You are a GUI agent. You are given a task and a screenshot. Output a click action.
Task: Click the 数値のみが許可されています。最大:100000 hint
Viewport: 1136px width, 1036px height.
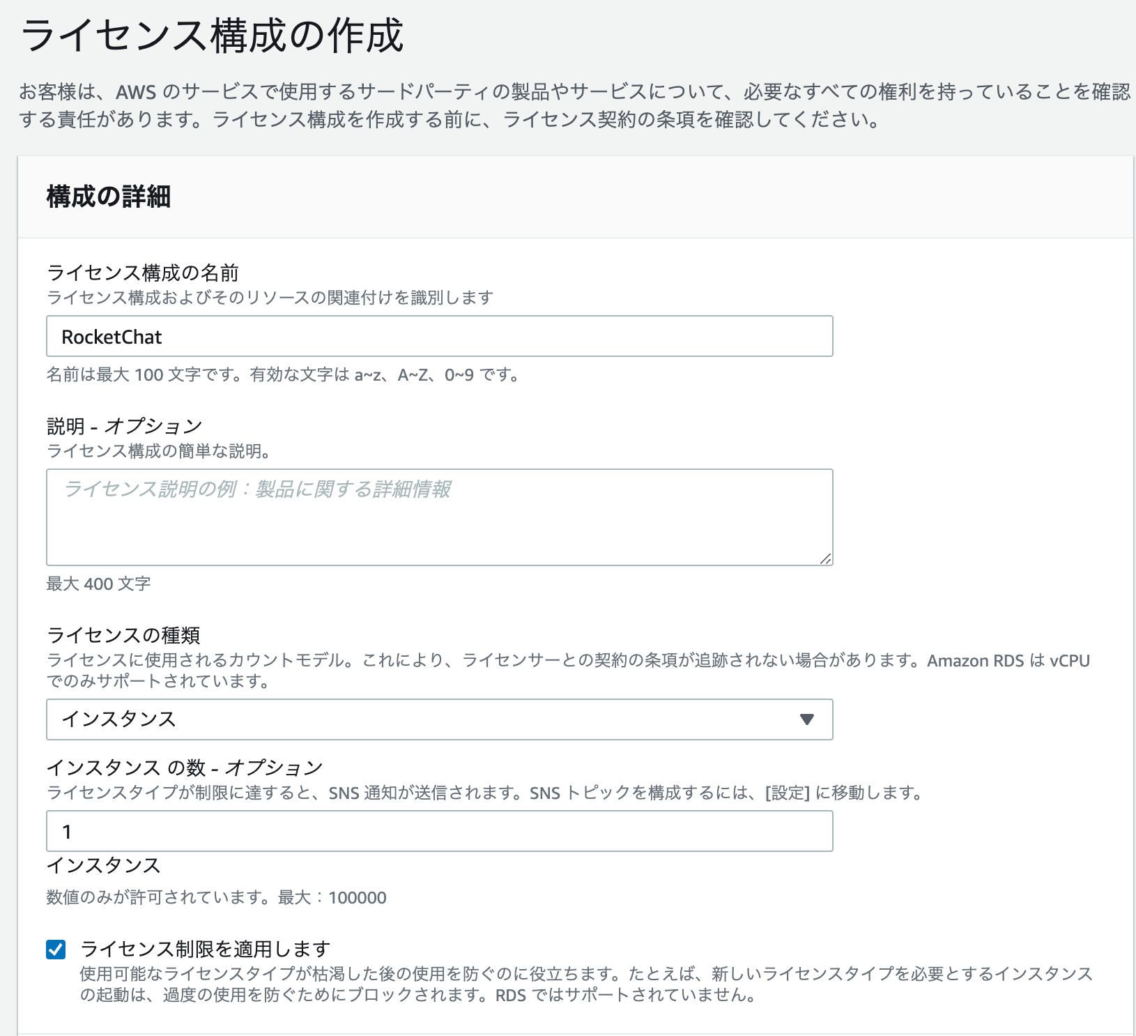[x=217, y=897]
